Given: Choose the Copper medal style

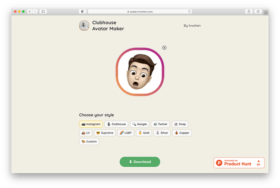Looking at the screenshot, I should pos(182,133).
